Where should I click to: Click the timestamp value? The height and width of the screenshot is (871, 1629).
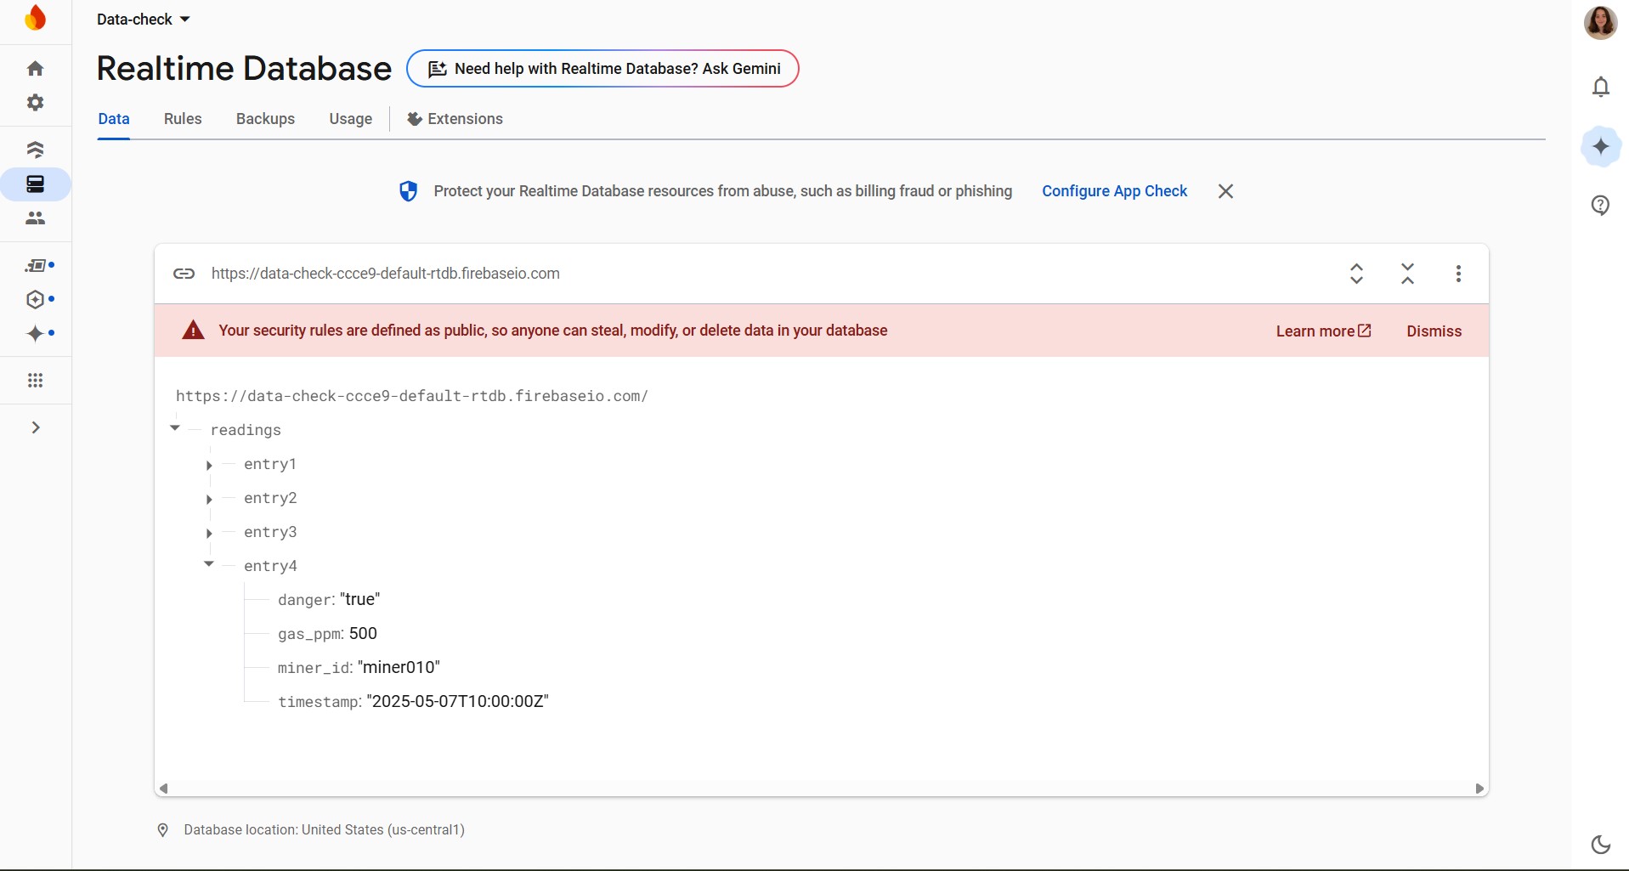(x=457, y=701)
